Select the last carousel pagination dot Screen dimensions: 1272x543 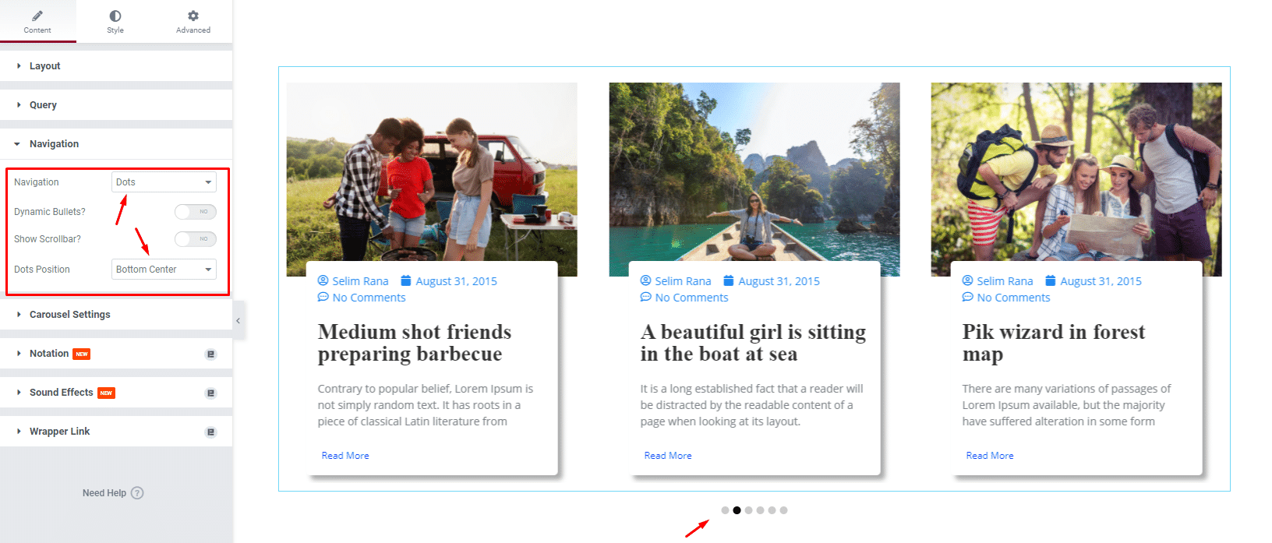[783, 510]
